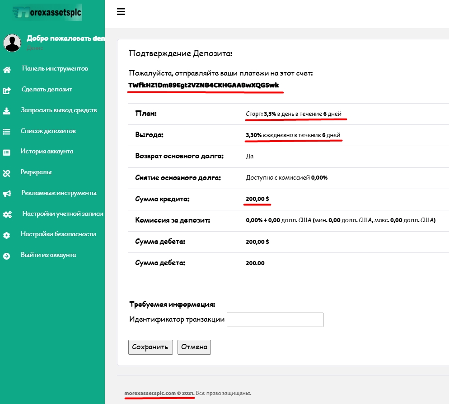This screenshot has height=404, width=449.
Task: View История аккаунта page
Action: [47, 151]
